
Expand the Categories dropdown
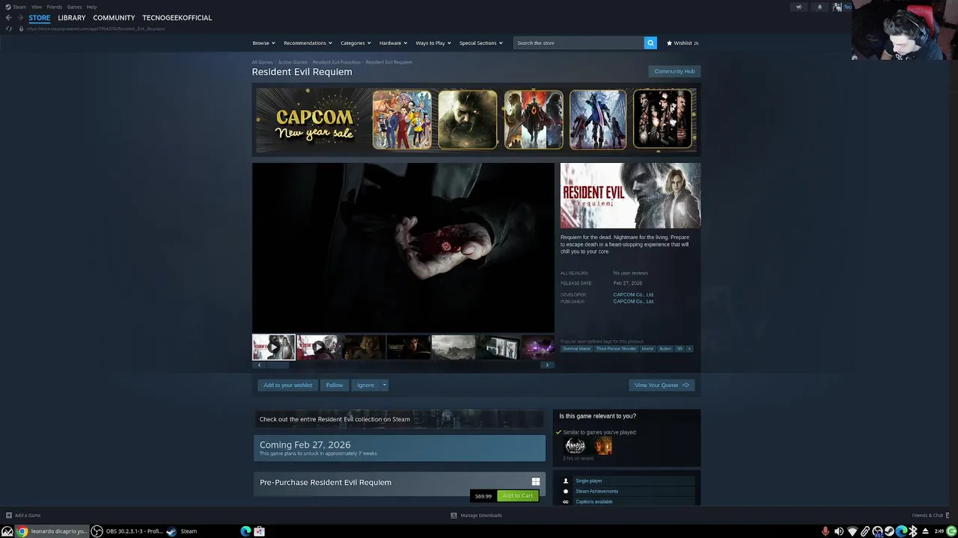coord(356,43)
